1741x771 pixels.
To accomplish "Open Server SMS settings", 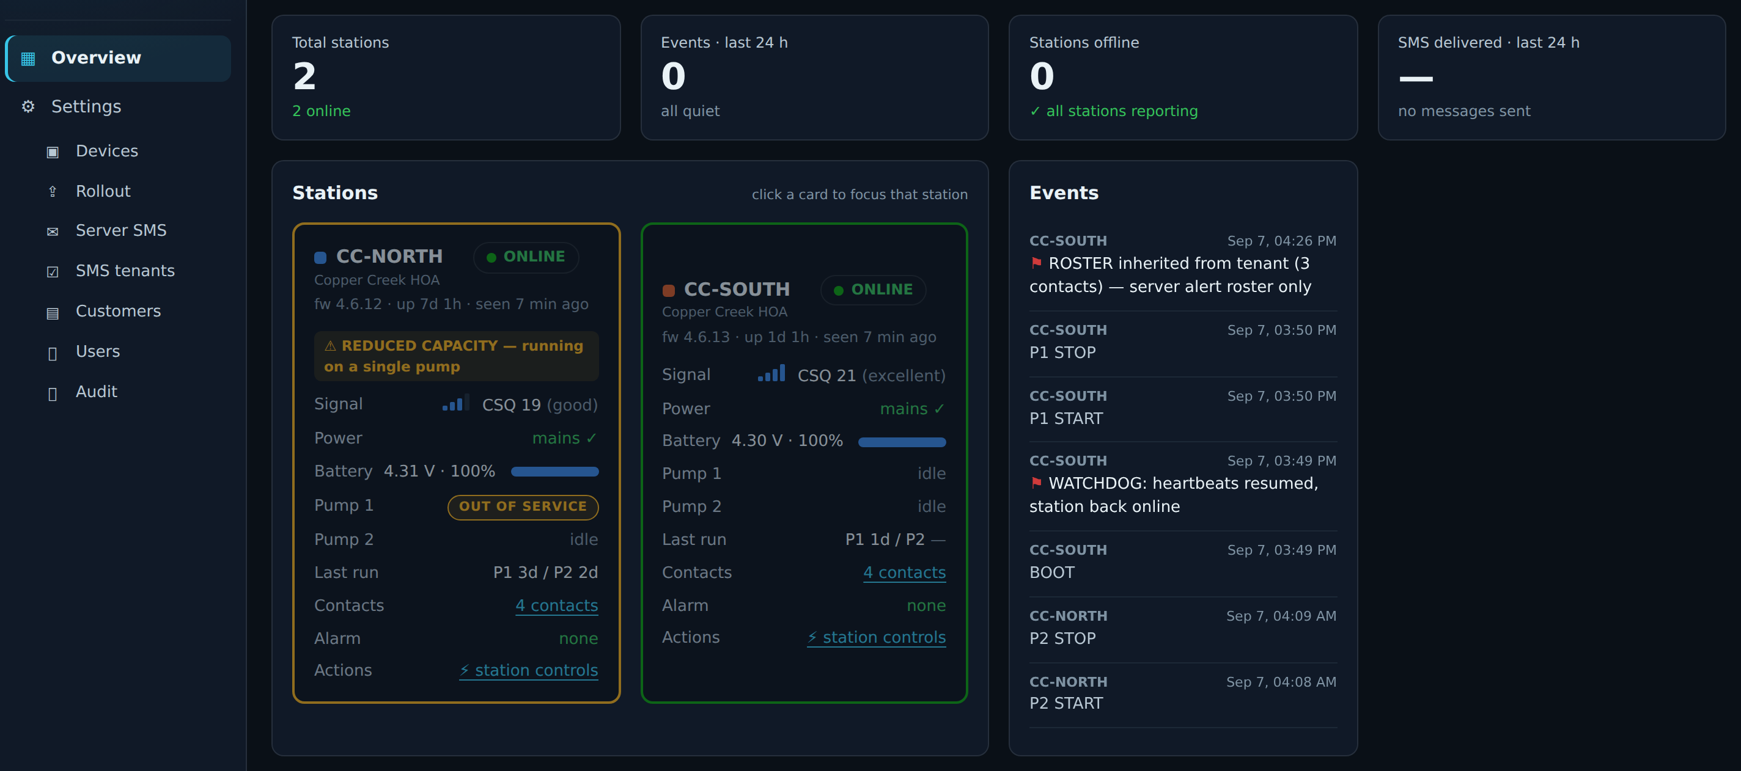I will click(121, 230).
